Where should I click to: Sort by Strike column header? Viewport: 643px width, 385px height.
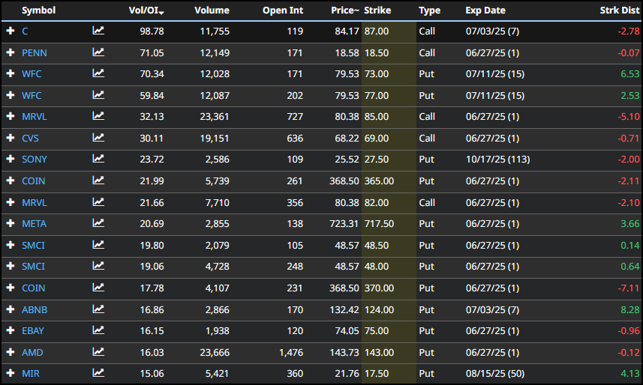point(377,10)
